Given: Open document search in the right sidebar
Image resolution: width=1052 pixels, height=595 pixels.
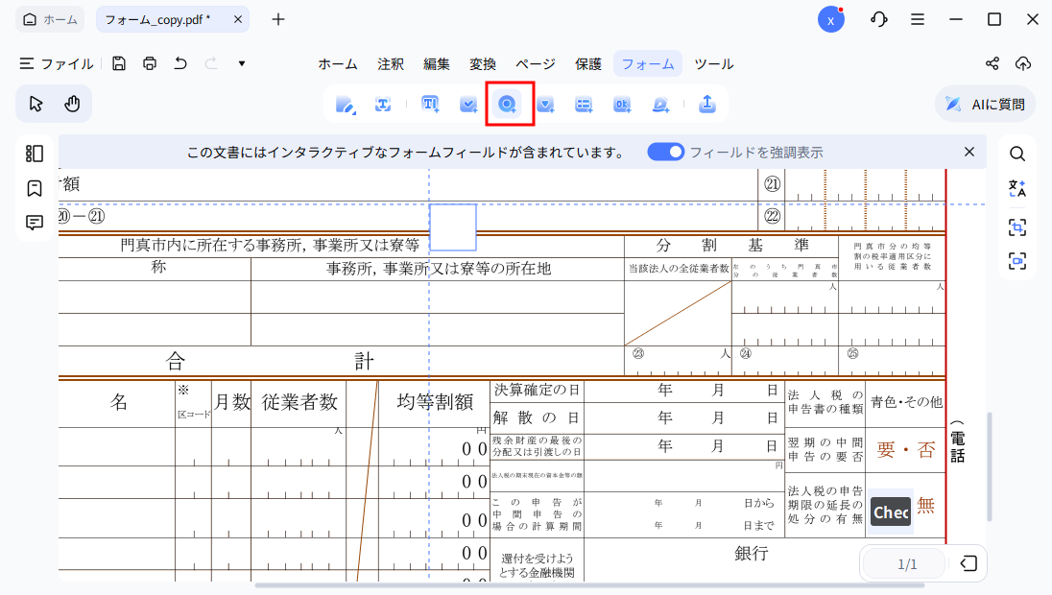Looking at the screenshot, I should tap(1017, 153).
